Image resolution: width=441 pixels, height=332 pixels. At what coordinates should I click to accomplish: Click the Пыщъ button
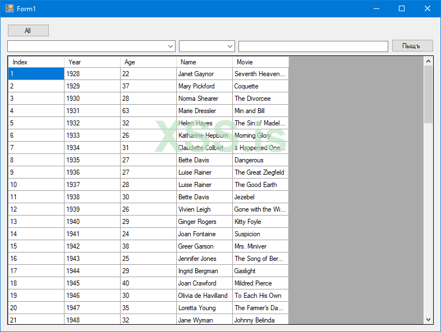pos(412,46)
